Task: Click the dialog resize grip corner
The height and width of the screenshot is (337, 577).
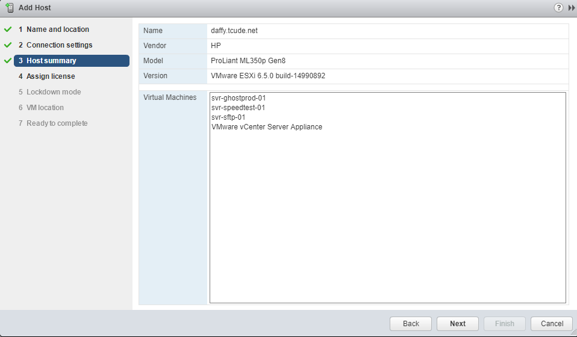Action: [573, 333]
